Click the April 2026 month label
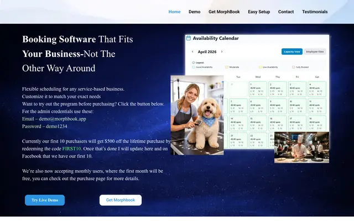This screenshot has height=221, width=354. [x=207, y=51]
